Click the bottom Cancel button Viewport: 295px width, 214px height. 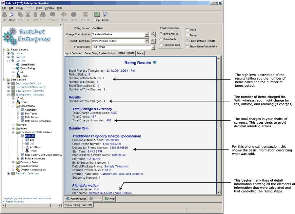tap(95, 199)
